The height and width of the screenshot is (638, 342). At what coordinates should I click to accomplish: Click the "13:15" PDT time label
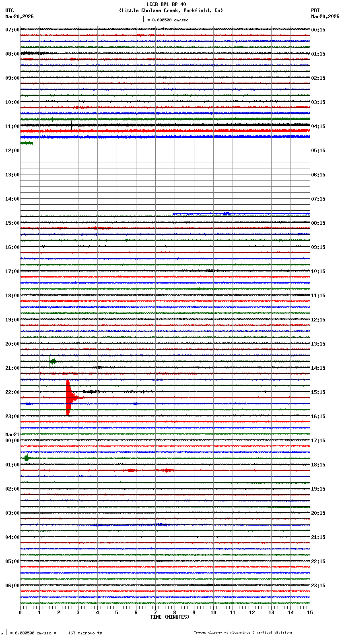318,344
